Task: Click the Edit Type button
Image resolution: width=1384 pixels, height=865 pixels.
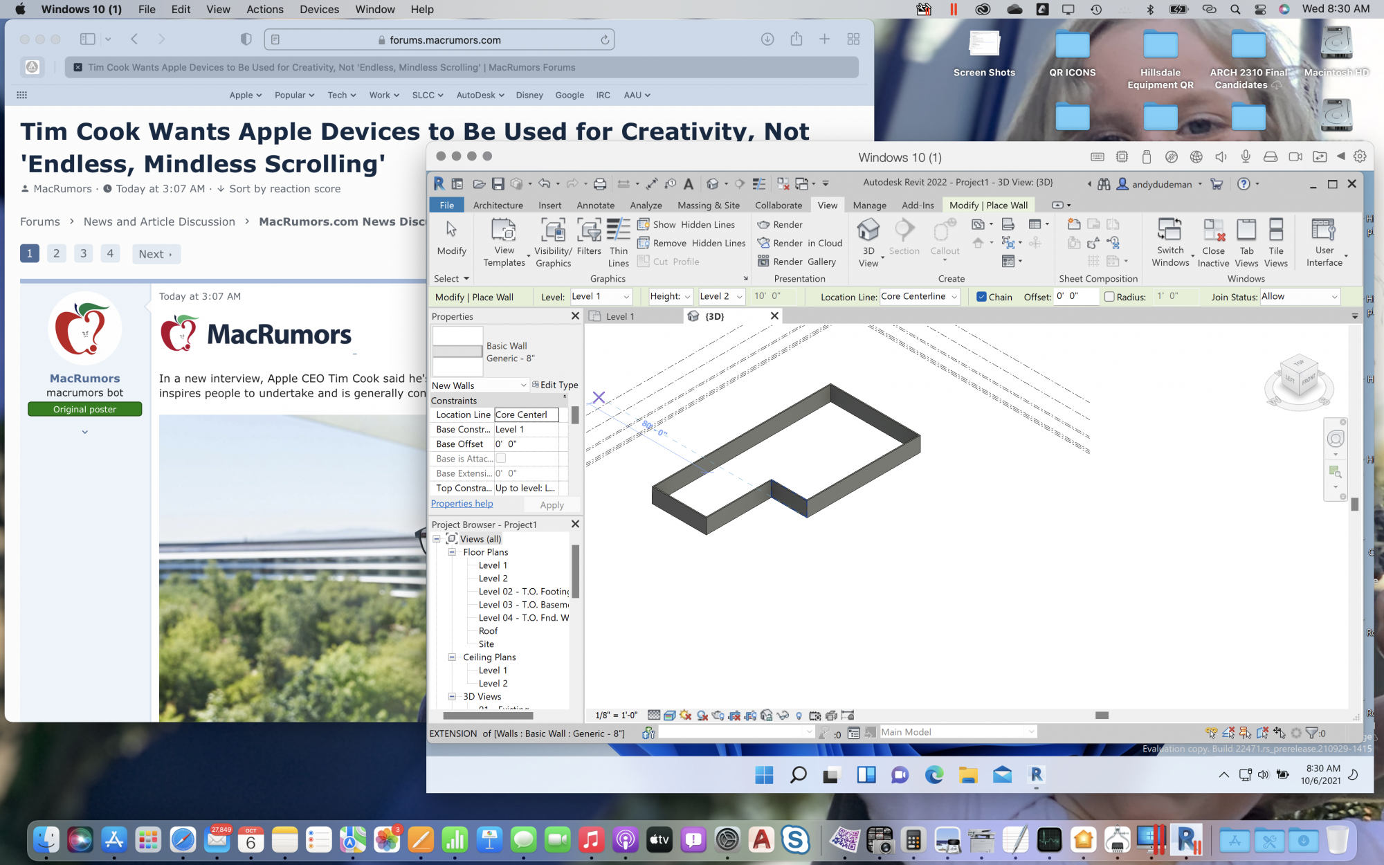Action: 555,385
